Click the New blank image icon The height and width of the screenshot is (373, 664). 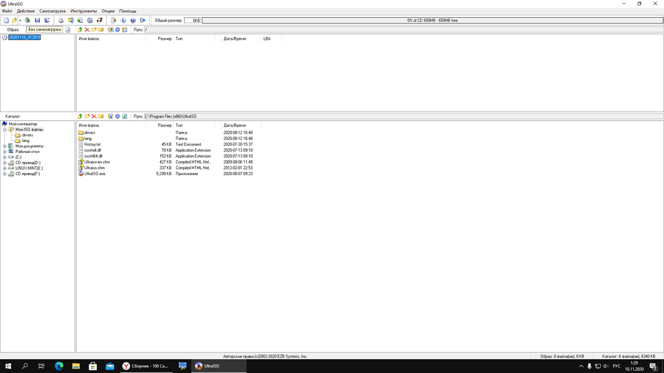pos(6,20)
